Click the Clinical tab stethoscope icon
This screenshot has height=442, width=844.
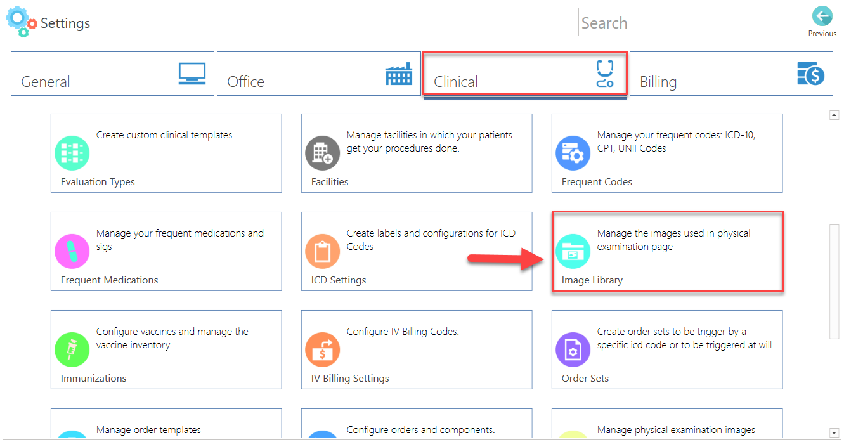click(x=605, y=74)
